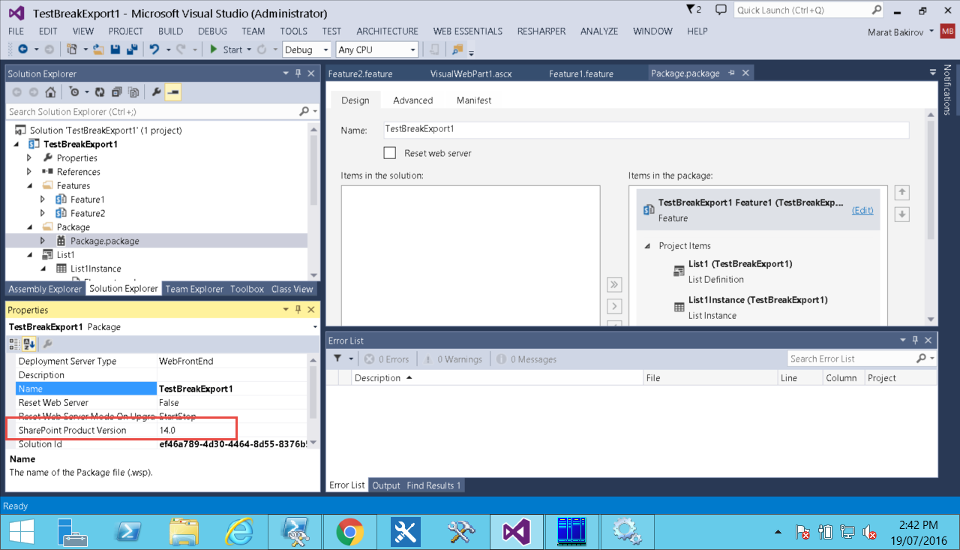Click the Find in Files toolbar icon
The image size is (960, 550).
click(457, 50)
